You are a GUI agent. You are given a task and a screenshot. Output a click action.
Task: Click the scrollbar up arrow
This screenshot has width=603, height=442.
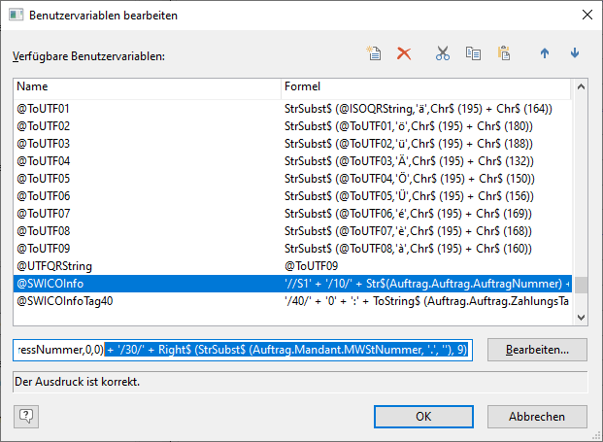coord(581,86)
